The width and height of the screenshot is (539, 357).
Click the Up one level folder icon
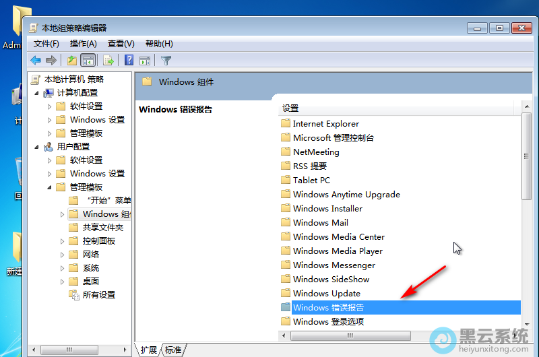click(71, 61)
